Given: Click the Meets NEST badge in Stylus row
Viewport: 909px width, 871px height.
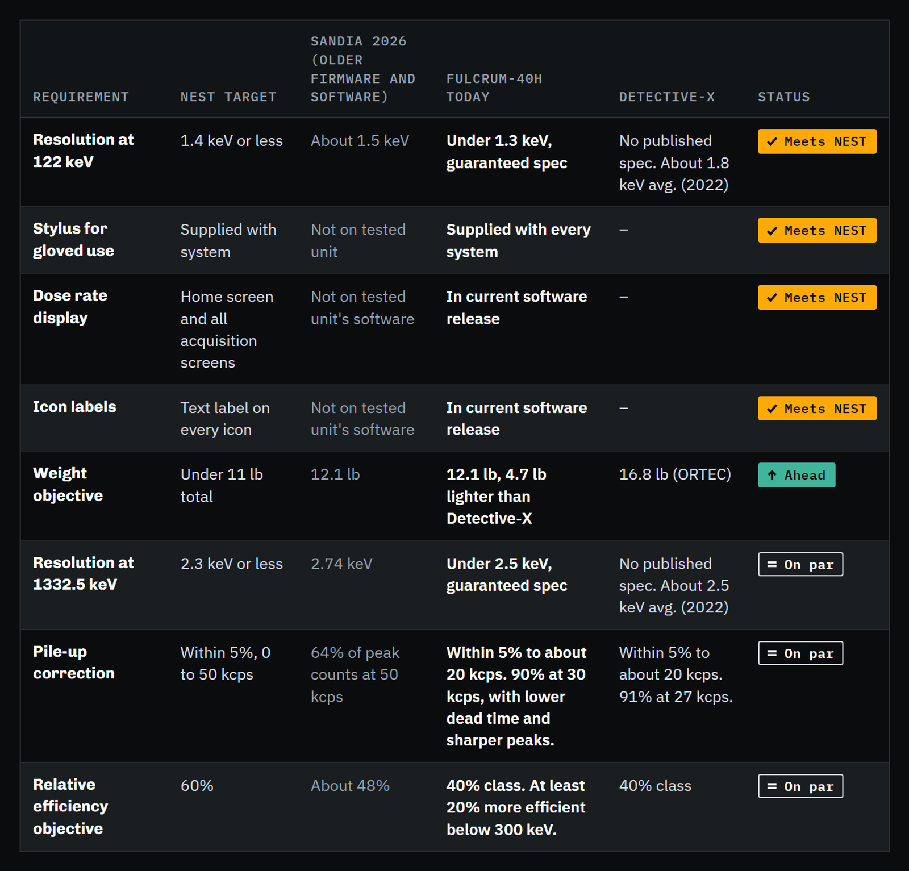Looking at the screenshot, I should [817, 230].
